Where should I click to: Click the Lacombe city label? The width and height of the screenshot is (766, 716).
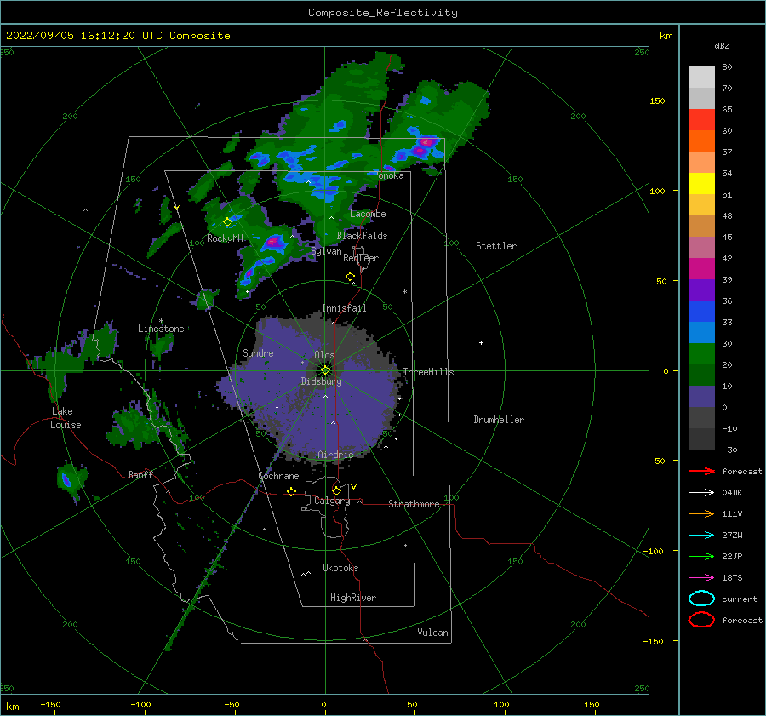[368, 214]
